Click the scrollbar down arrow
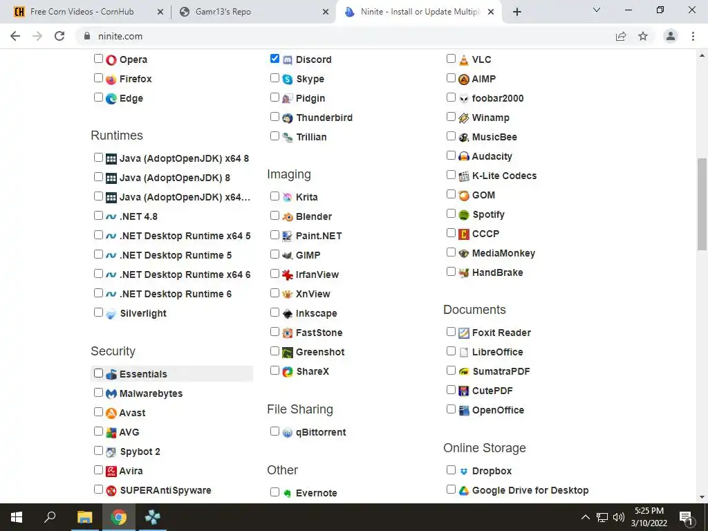The width and height of the screenshot is (708, 531). point(702,497)
